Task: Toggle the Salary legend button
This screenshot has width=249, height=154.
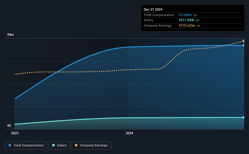Action: click(59, 146)
